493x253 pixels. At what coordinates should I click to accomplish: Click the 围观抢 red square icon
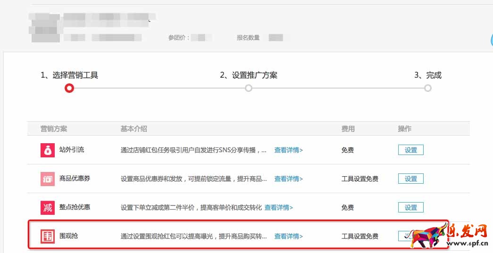(x=48, y=236)
